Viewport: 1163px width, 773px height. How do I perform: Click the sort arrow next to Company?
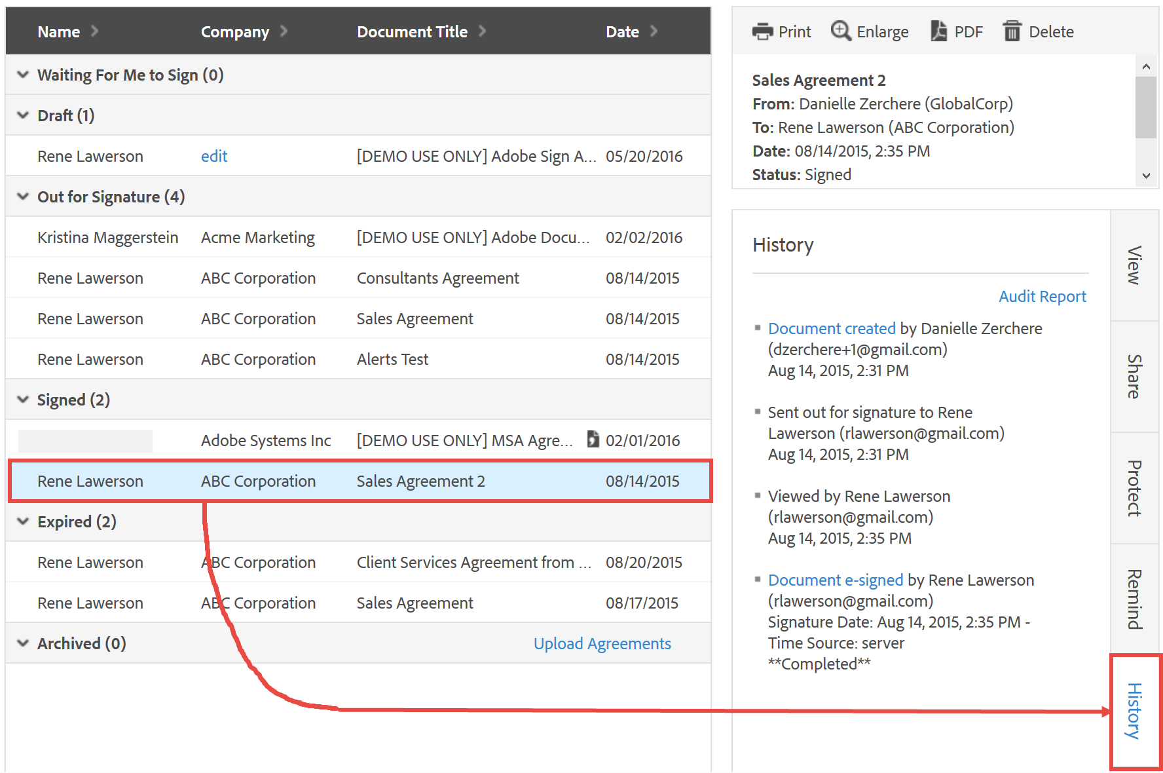point(284,31)
